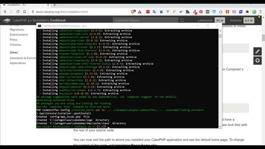Focus the Cookbook Search field
Screen dimensions: 265x149
pos(145,20)
